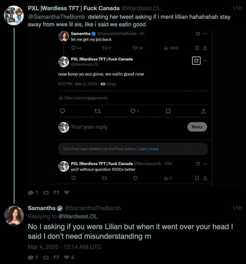Open the Mar 4, 2025 12:14 AM timestamp

coord(64,247)
